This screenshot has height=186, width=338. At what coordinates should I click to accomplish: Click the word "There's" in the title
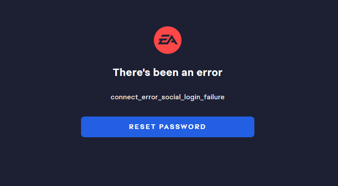click(x=131, y=72)
